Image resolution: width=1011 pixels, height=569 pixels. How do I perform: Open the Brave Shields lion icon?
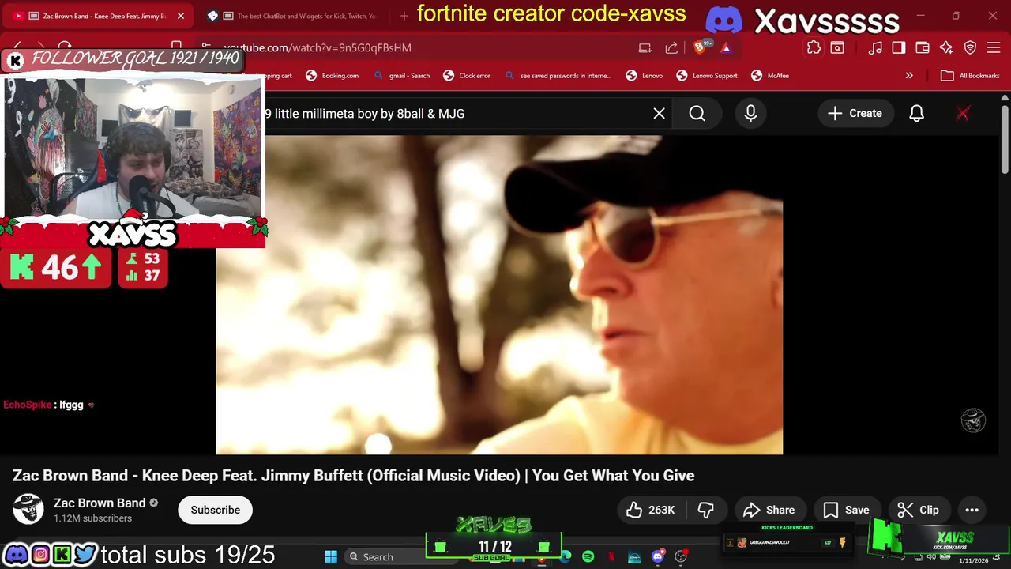(x=700, y=47)
